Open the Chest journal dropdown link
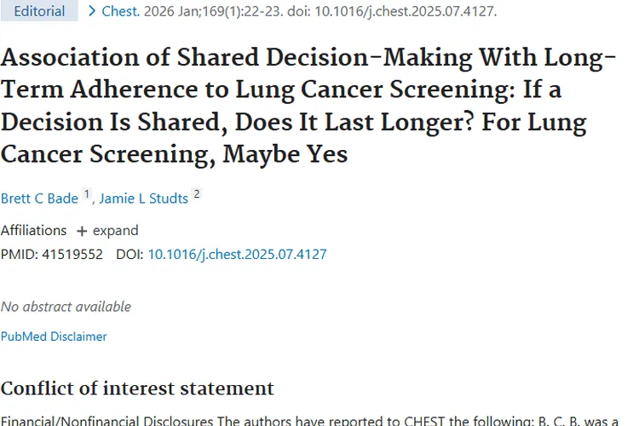The width and height of the screenshot is (639, 426). 120,11
